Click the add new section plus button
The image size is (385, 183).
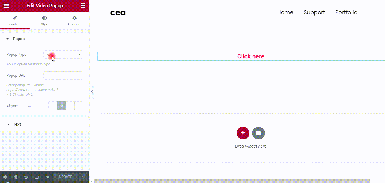(243, 133)
